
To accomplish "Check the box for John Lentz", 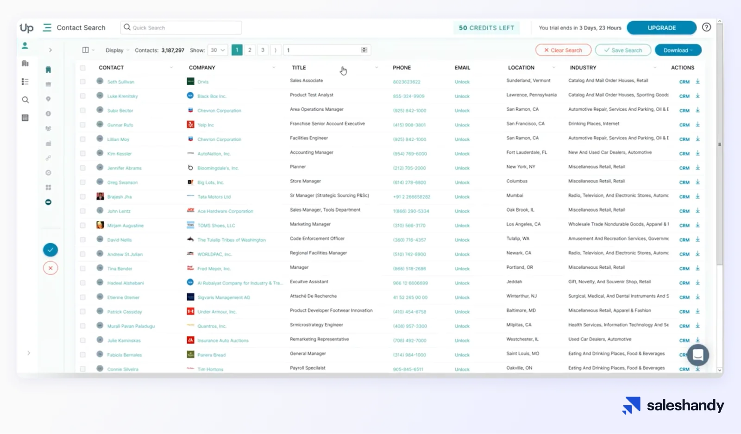I will click(82, 211).
